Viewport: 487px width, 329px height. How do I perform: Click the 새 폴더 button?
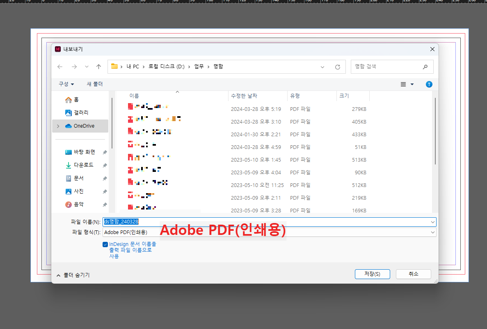pyautogui.click(x=94, y=84)
